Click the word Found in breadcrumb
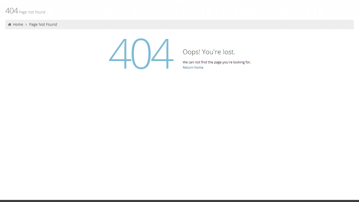The height and width of the screenshot is (202, 359). 51,25
